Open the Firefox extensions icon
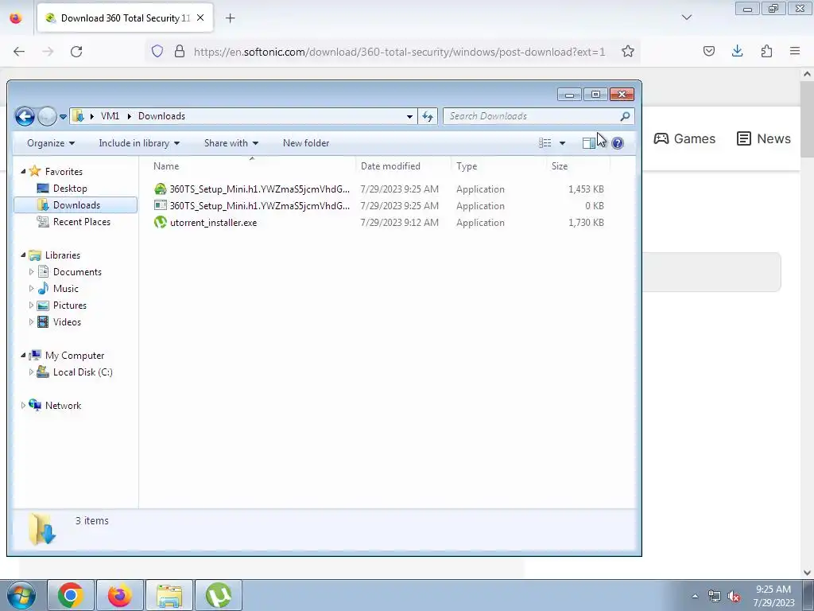This screenshot has width=814, height=611. 766,52
